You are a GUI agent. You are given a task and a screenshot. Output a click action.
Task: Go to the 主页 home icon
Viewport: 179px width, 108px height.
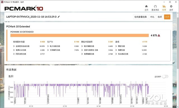(x=146, y=6)
